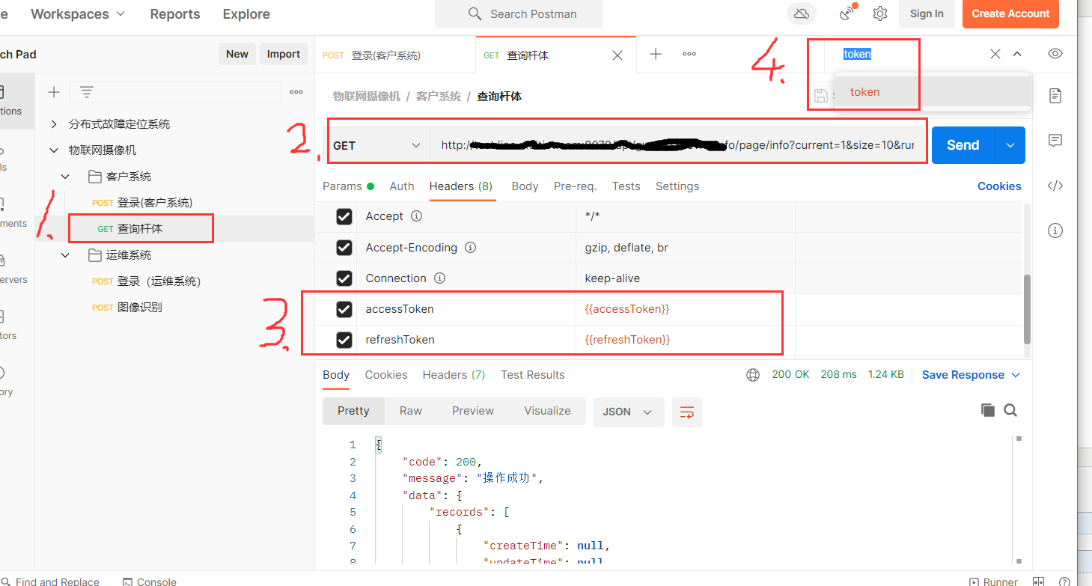1092x586 pixels.
Task: Click the help icon in status bar
Action: (1064, 582)
